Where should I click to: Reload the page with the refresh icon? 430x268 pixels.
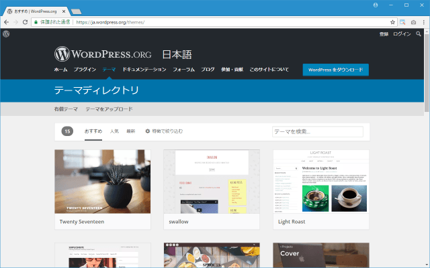[25, 22]
